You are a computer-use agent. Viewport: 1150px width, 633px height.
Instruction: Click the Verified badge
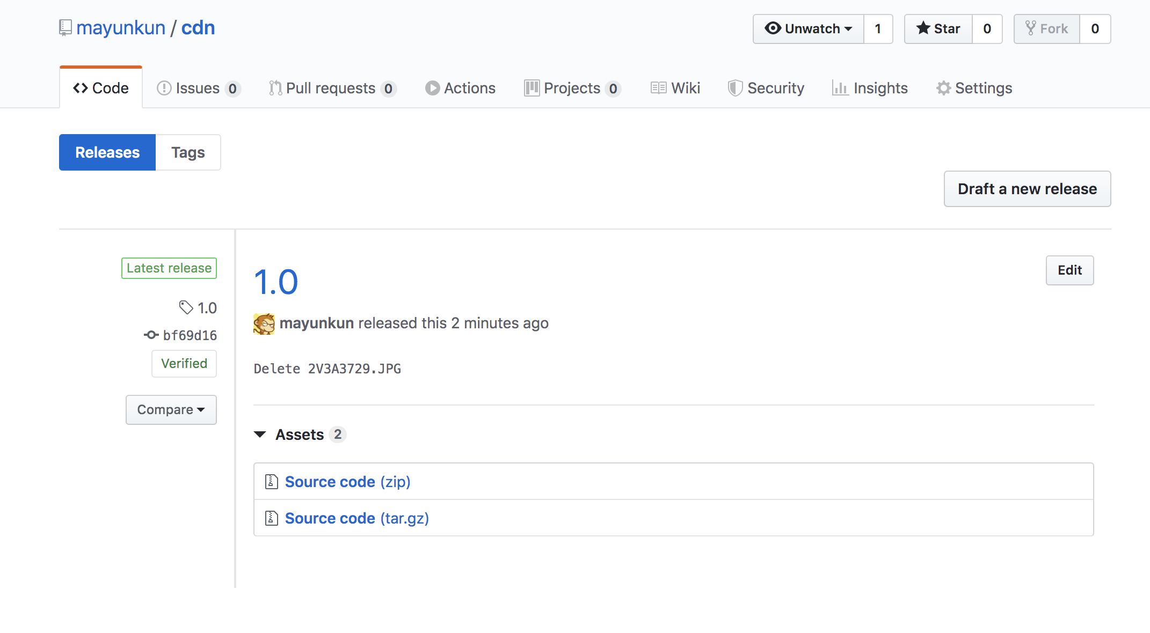tap(184, 364)
